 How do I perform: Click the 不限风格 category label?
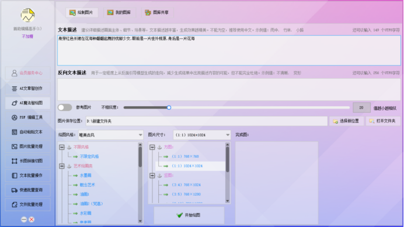81,147
